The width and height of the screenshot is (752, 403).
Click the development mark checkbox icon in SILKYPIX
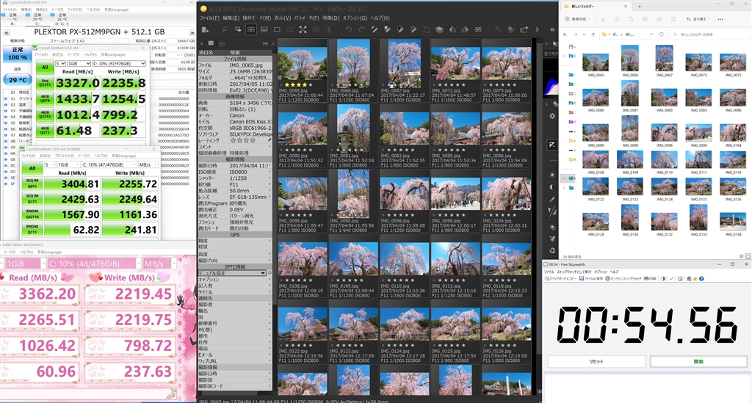(478, 29)
